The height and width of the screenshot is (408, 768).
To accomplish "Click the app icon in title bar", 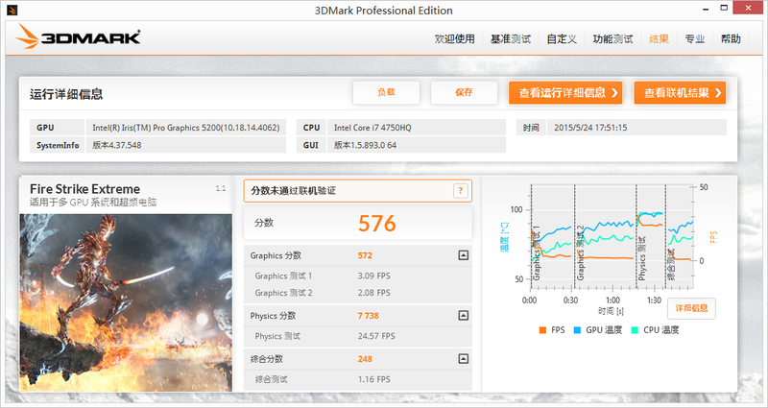I will tap(12, 10).
